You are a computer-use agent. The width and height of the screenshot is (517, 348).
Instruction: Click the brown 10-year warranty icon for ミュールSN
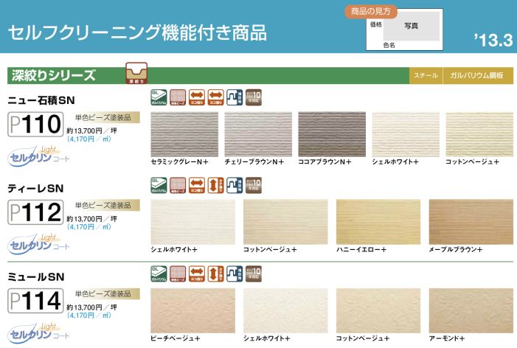254,274
